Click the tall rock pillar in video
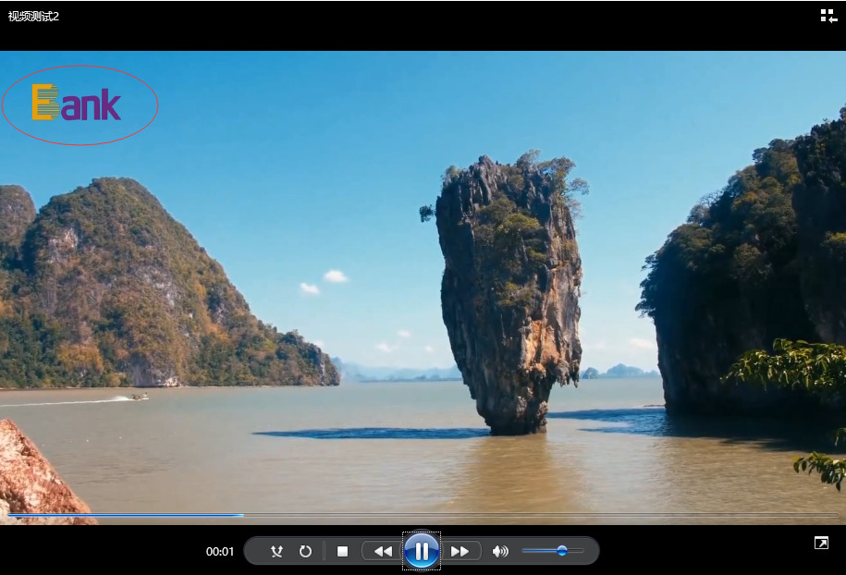 click(509, 296)
